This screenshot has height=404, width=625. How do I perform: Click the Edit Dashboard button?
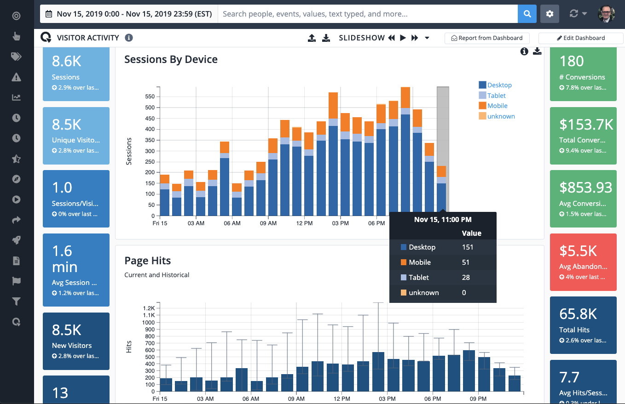coord(580,38)
